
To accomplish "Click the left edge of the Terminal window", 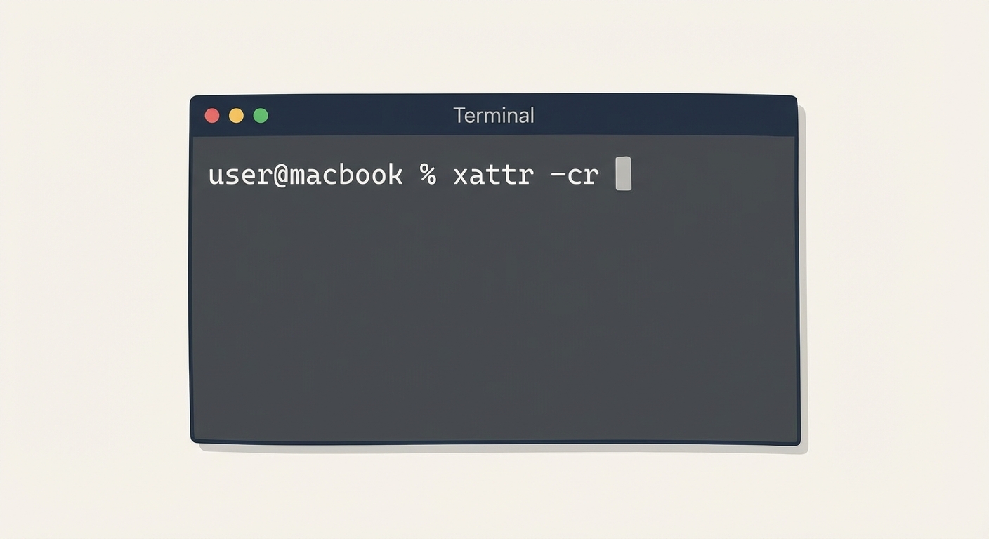I will pos(192,281).
